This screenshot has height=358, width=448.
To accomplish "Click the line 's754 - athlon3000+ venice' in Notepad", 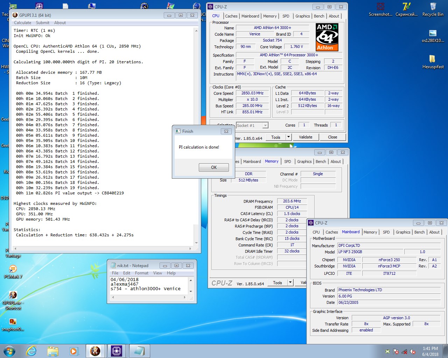I will (146, 289).
